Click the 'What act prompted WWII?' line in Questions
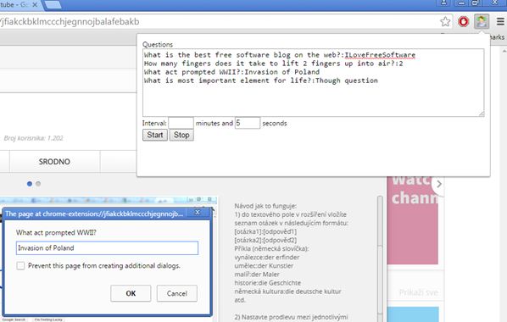 coord(231,72)
